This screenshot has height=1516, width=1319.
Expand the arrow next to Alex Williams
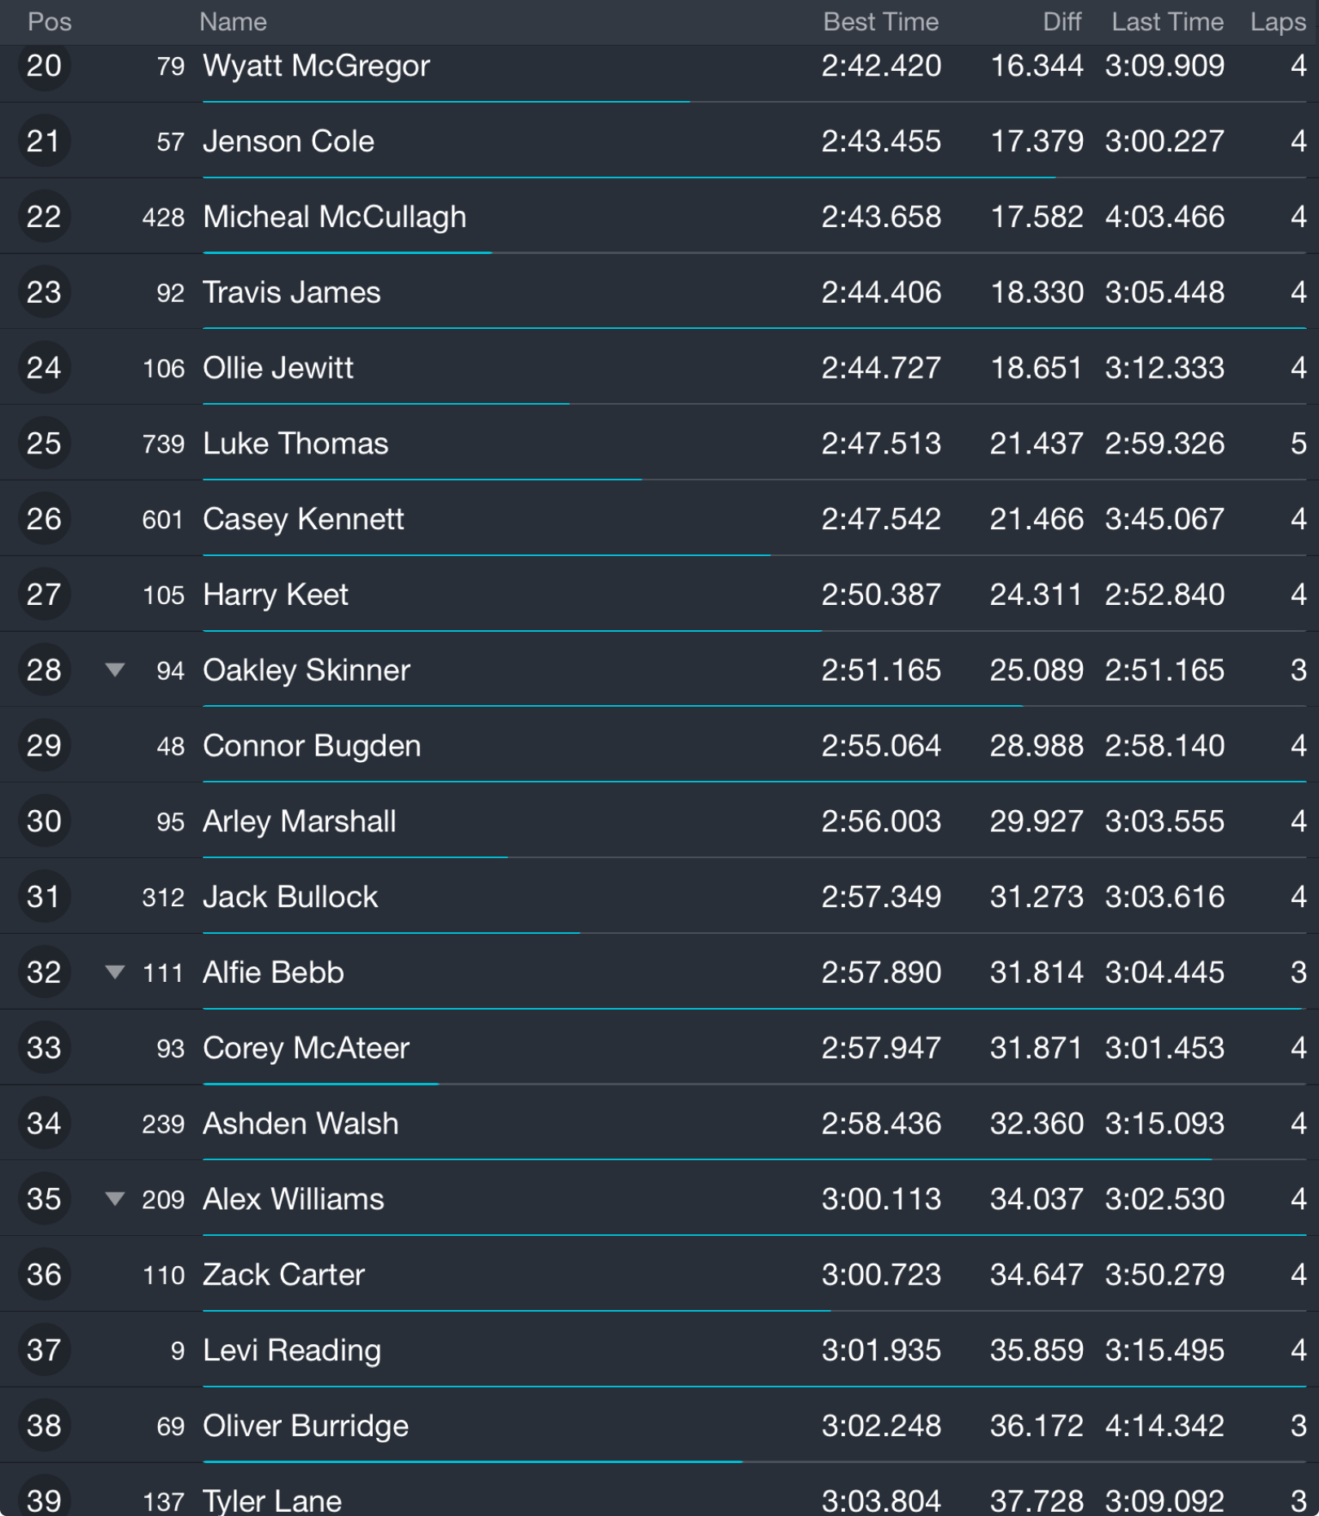(x=115, y=1198)
